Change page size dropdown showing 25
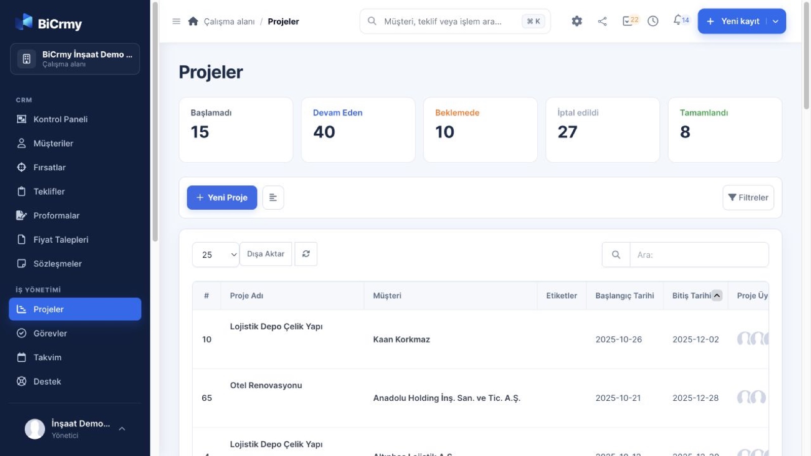 coord(215,254)
